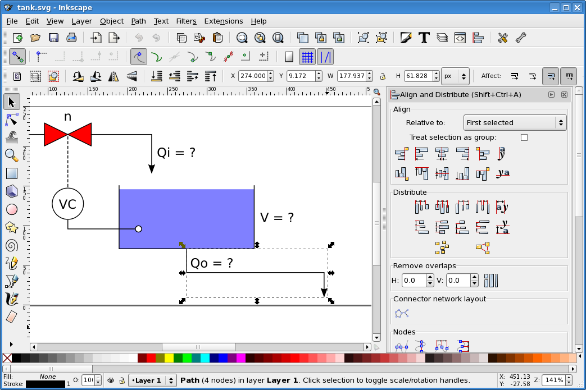Click the Remove overlaps button
Screen dimensions: 586x390
[490, 281]
